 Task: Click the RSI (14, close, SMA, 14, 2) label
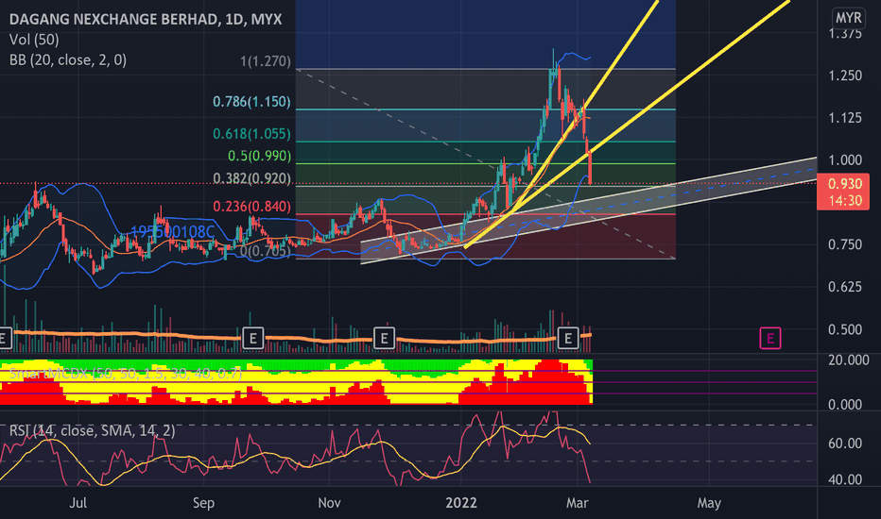pyautogui.click(x=92, y=431)
